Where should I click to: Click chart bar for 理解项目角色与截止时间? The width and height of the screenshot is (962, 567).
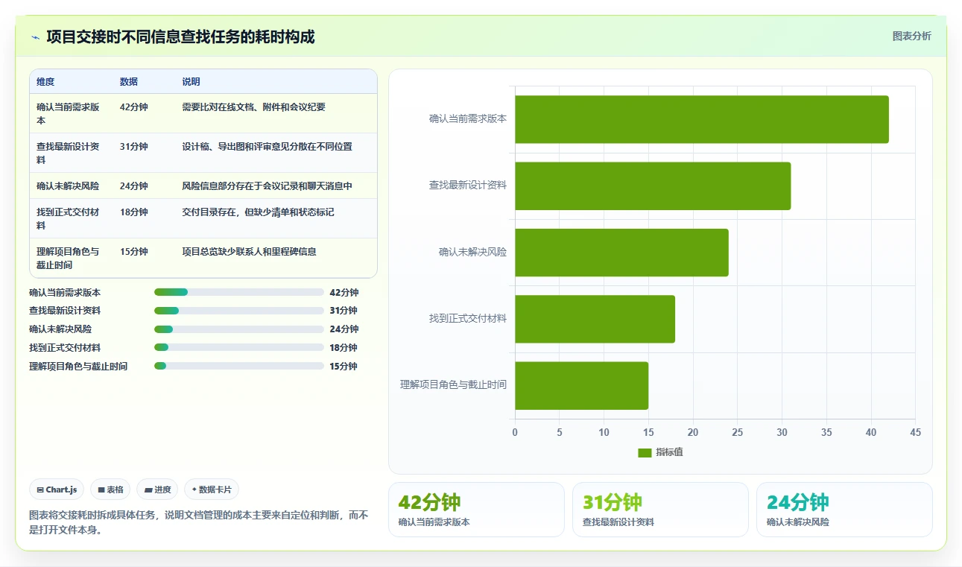coord(581,385)
